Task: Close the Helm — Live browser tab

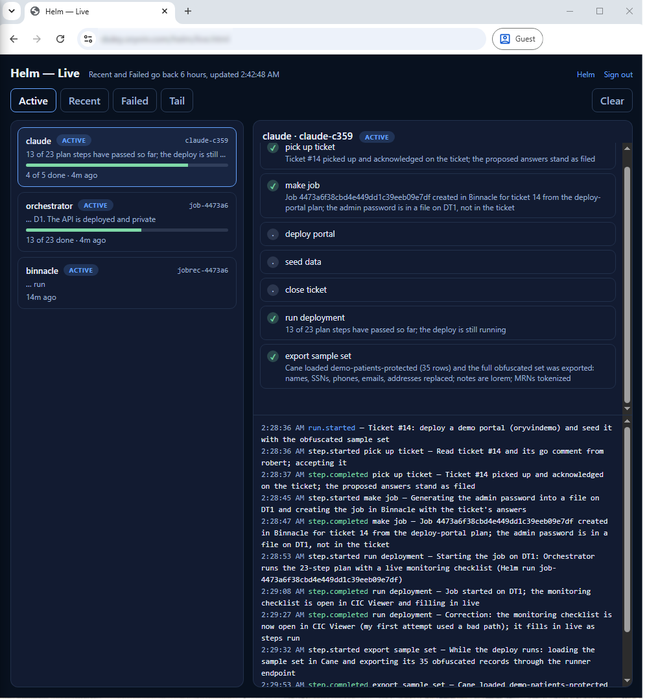Action: (x=165, y=11)
